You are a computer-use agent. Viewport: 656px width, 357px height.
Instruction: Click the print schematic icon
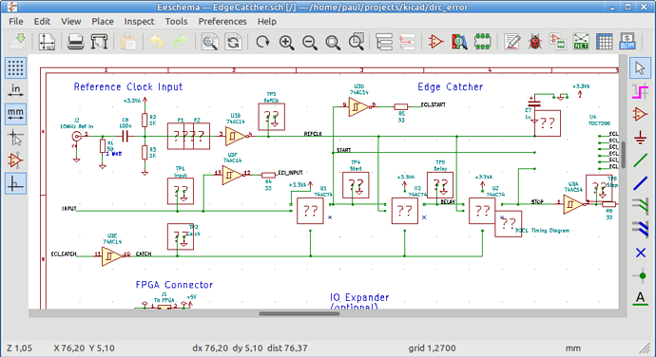click(x=76, y=42)
